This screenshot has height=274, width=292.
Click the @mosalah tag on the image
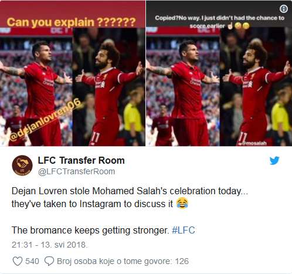pos(254,143)
